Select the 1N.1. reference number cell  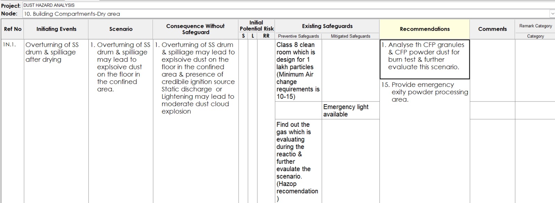(10, 45)
